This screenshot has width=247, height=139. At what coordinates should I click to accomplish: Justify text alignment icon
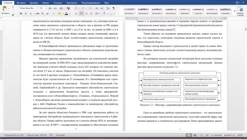[x=91, y=14]
